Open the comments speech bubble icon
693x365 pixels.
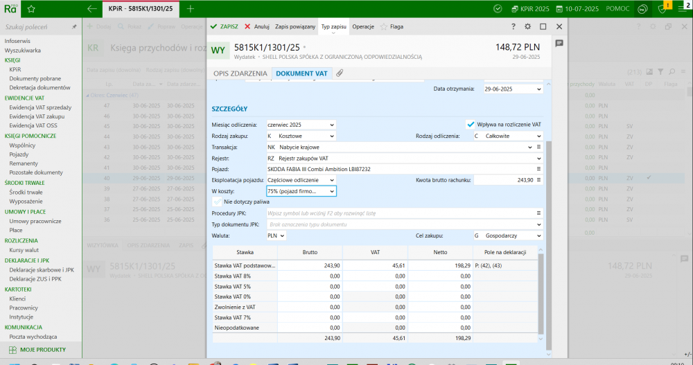click(x=559, y=43)
